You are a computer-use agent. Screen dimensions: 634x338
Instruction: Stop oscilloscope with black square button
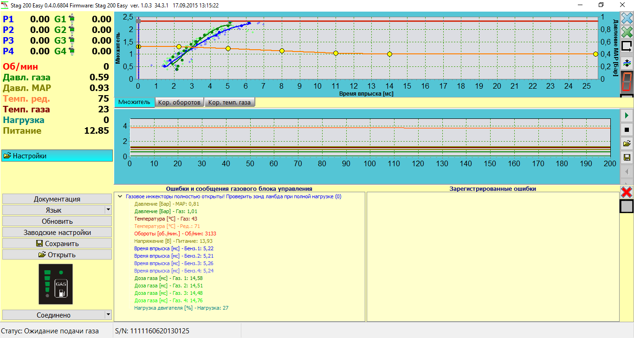coord(627,130)
